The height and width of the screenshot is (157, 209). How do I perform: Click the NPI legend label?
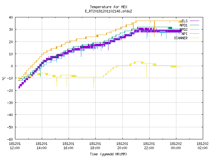[x=185, y=34]
